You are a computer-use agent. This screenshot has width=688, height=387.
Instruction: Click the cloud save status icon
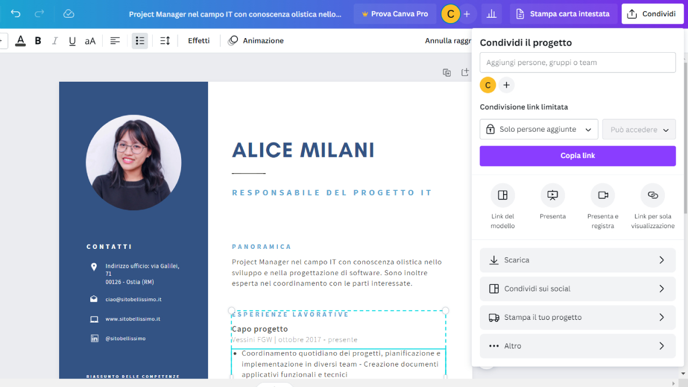pos(68,14)
